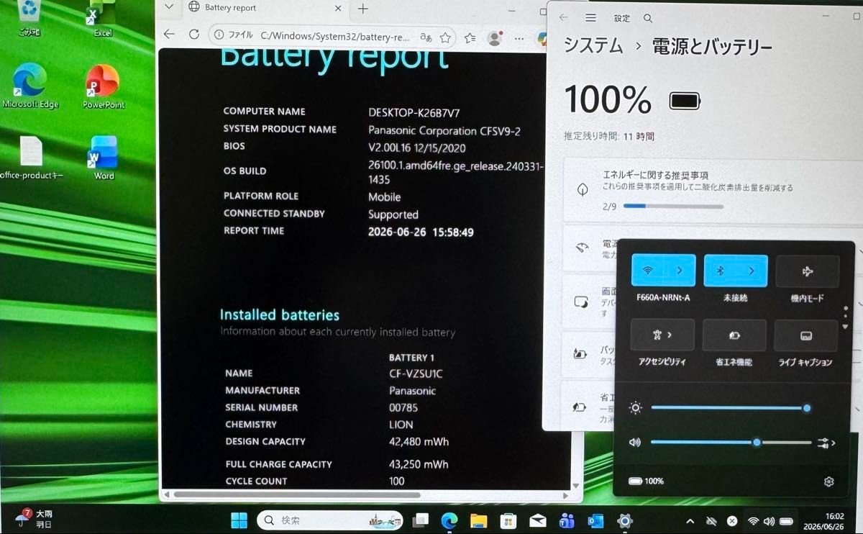Open File Explorer from taskbar
863x534 pixels.
(479, 520)
